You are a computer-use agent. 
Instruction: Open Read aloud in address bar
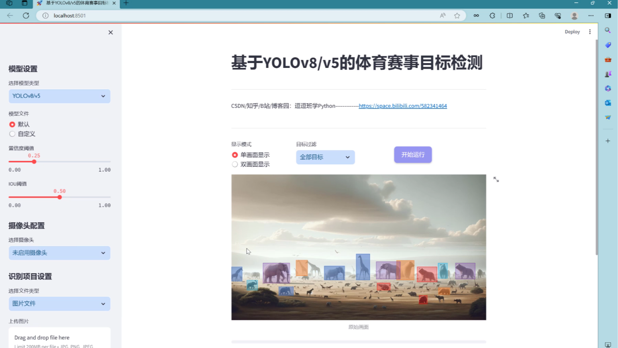point(443,16)
